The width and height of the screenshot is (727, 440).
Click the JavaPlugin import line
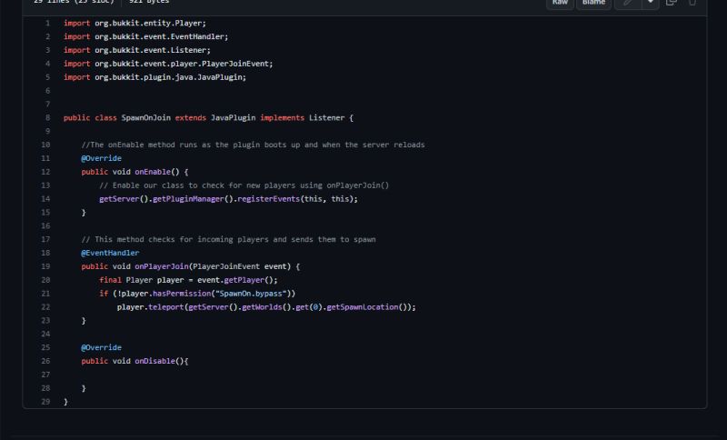154,77
